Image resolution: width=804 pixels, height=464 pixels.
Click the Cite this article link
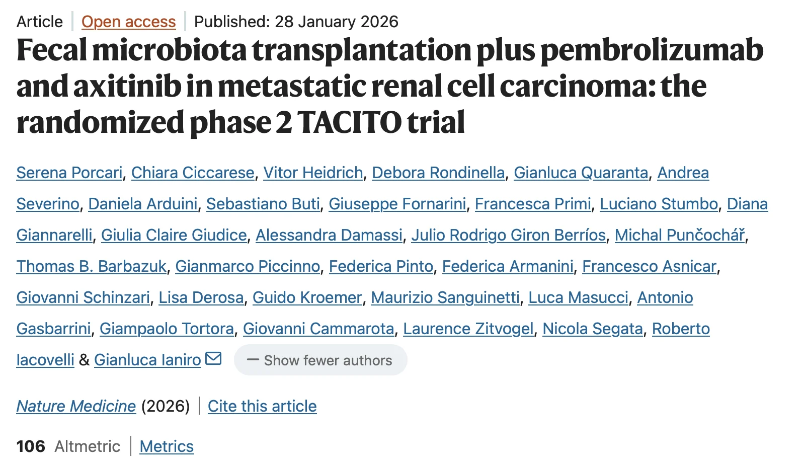(262, 406)
